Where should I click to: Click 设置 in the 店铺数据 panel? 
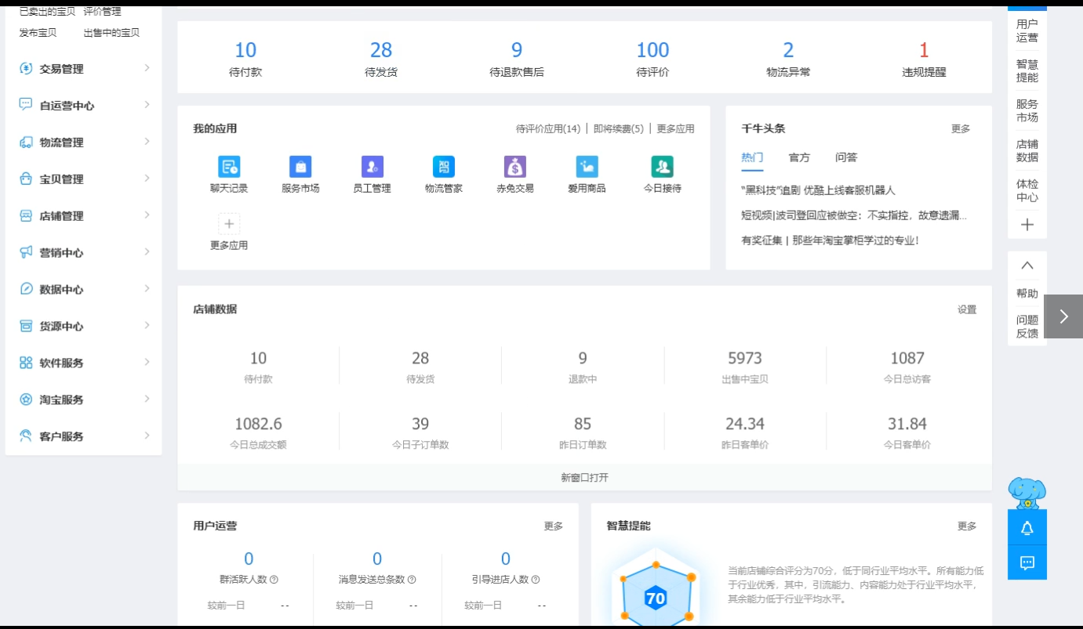[x=967, y=309]
